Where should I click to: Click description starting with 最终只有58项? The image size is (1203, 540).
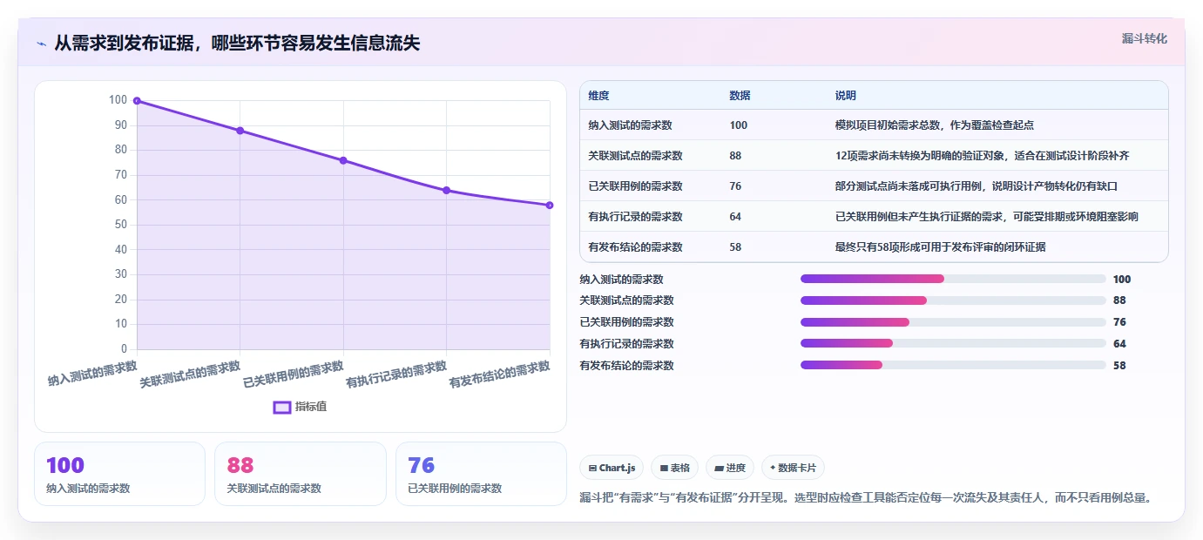pyautogui.click(x=940, y=247)
